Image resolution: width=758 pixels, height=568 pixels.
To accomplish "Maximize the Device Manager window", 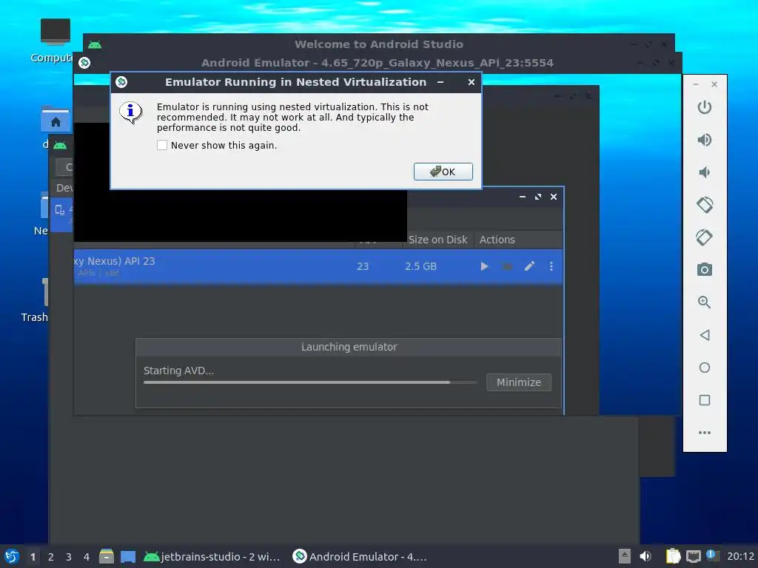I will pos(538,197).
